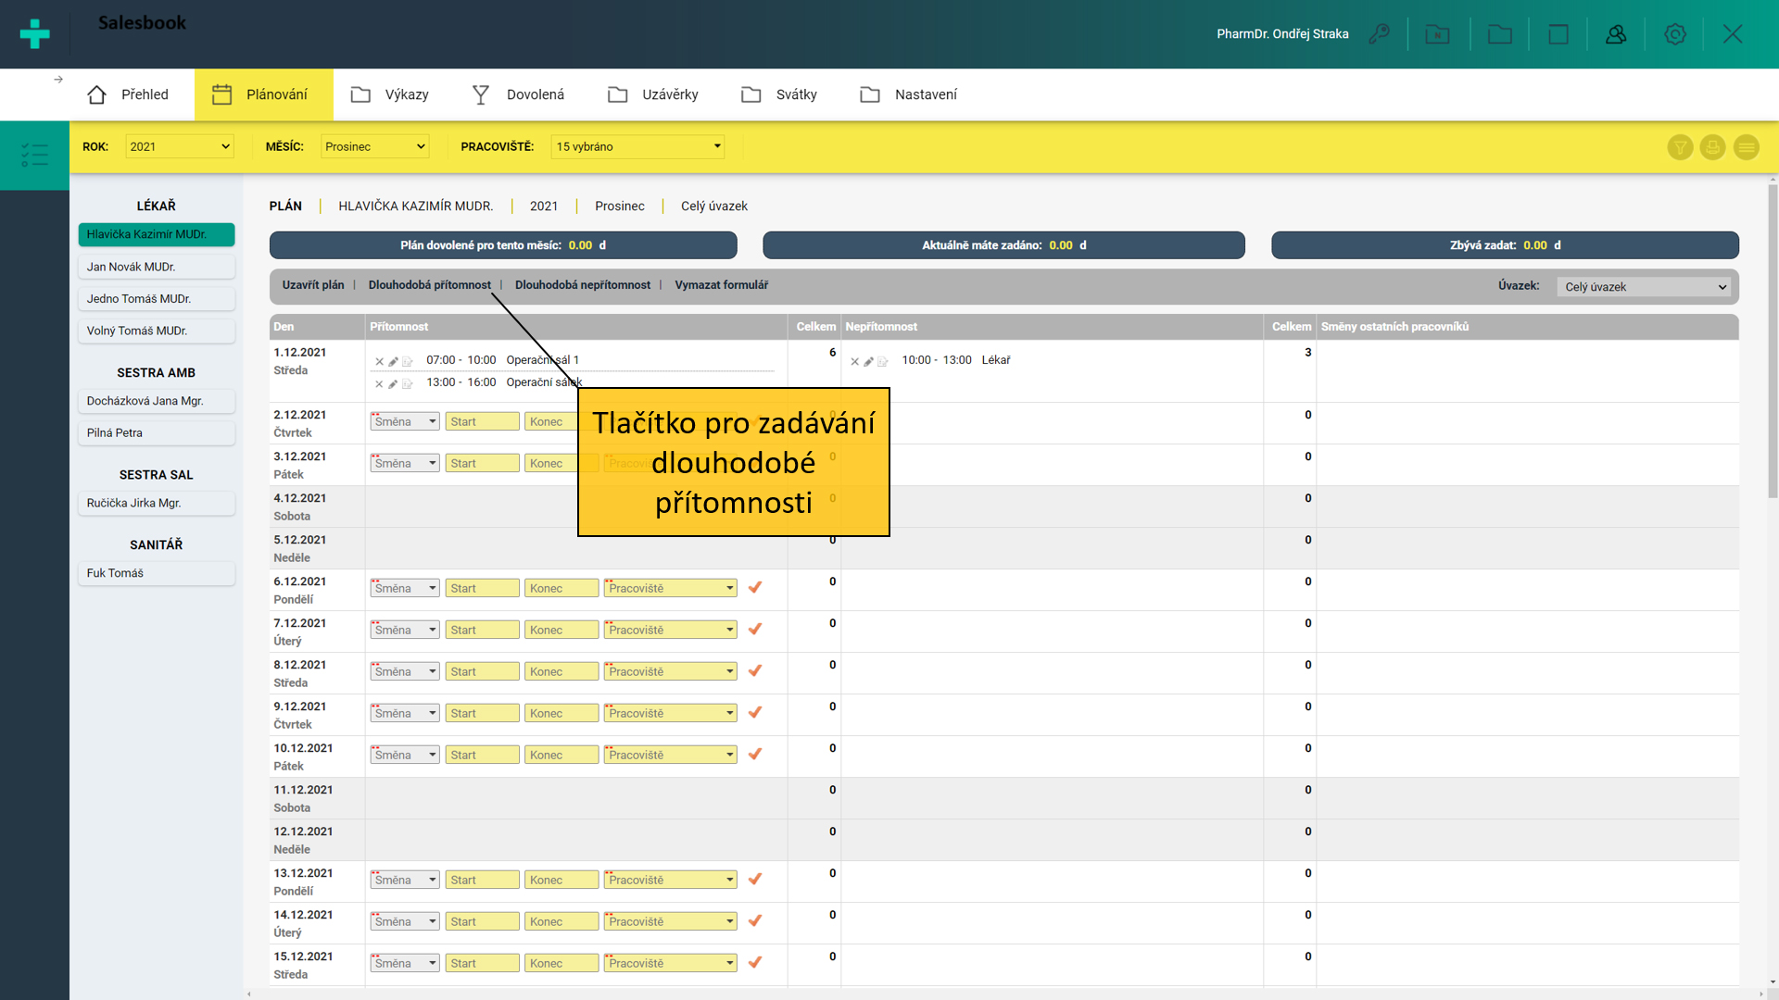Screen dimensions: 1779x1000
Task: Click the folder icon marked N in header
Action: click(x=1437, y=34)
